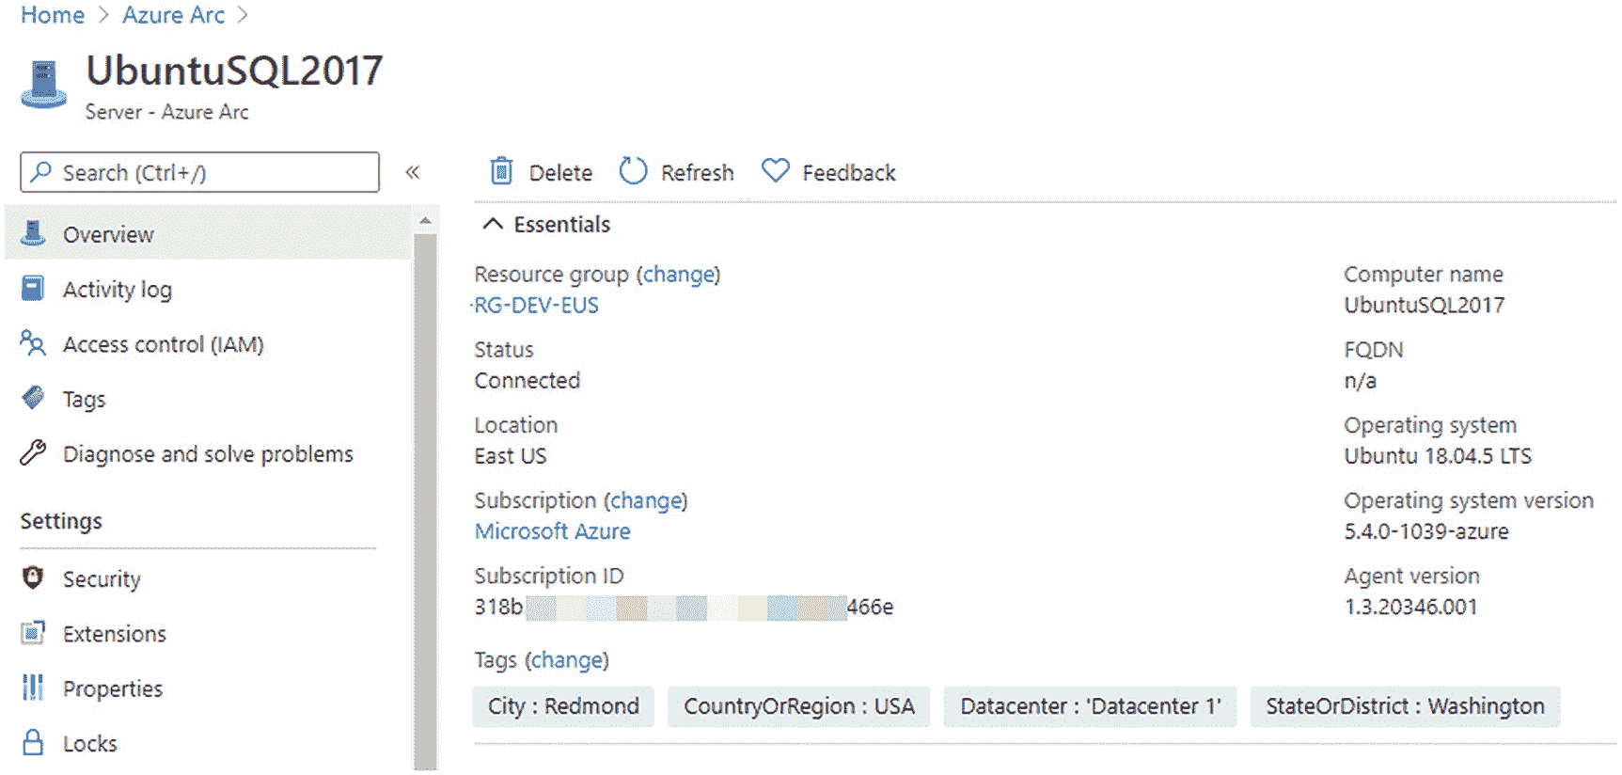The width and height of the screenshot is (1622, 775).
Task: Go to the Azure Arc breadcrumb link
Action: tap(173, 15)
